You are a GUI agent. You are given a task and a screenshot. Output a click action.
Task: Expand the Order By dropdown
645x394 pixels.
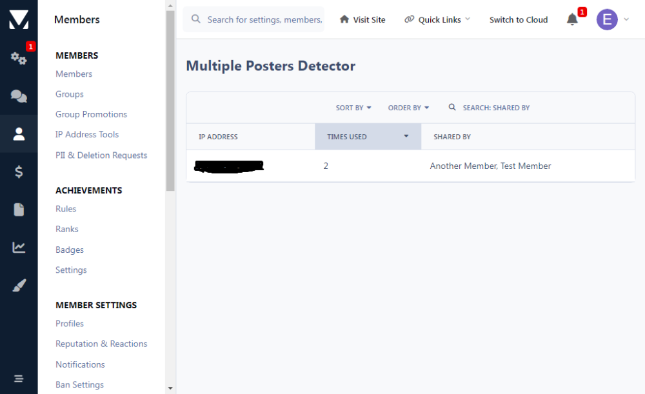pyautogui.click(x=408, y=108)
